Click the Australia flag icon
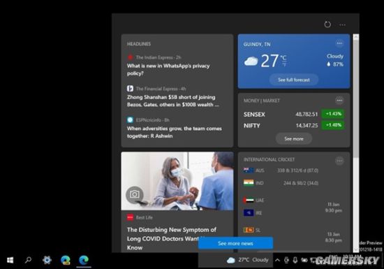Screen dimensions: 384x269 (x=249, y=170)
